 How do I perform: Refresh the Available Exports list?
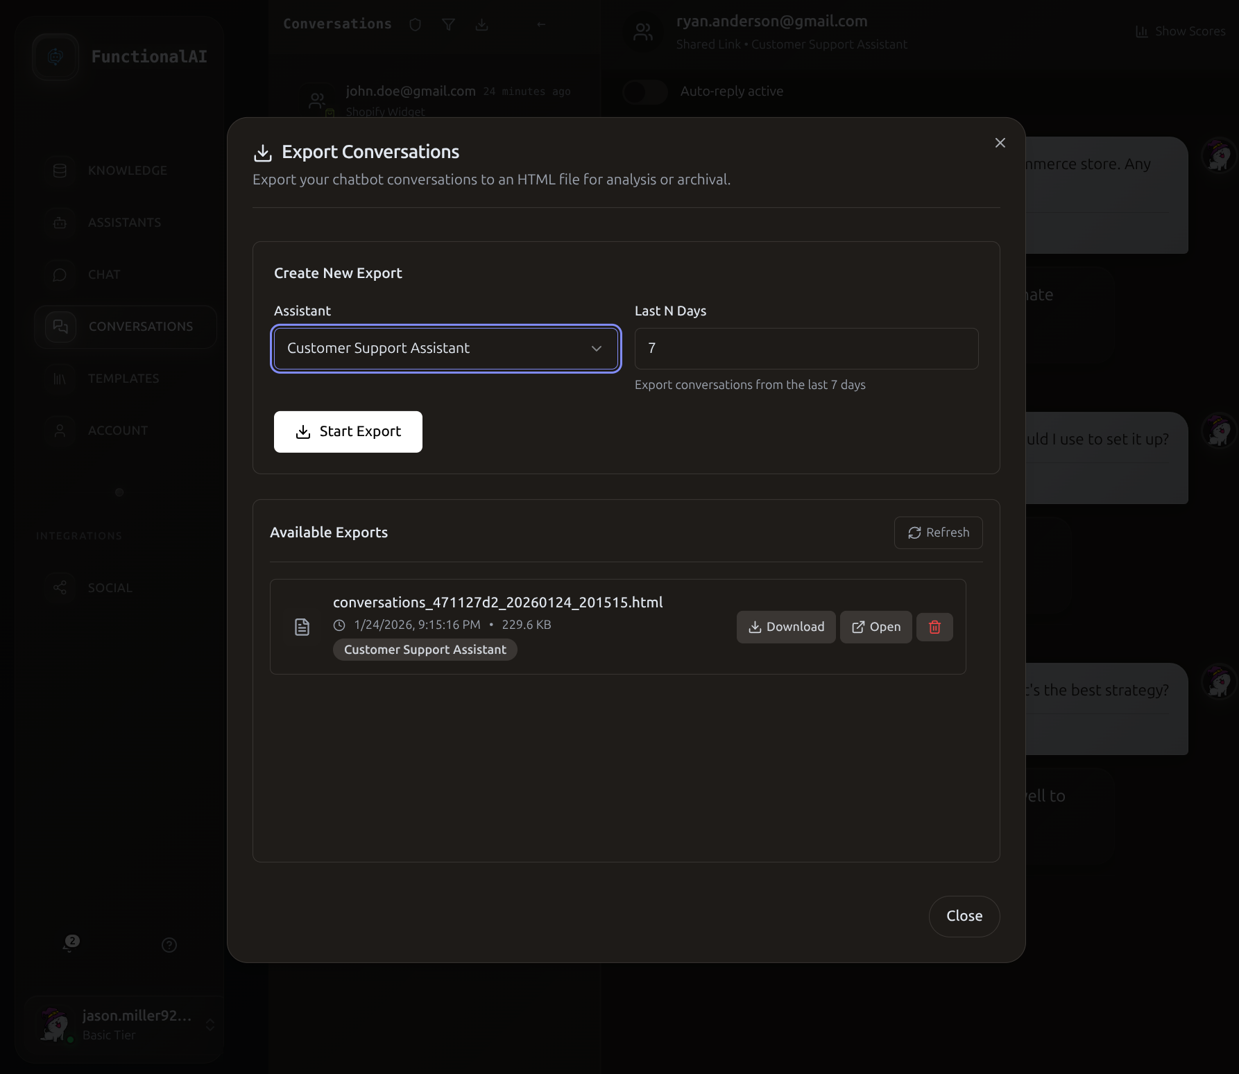[938, 532]
